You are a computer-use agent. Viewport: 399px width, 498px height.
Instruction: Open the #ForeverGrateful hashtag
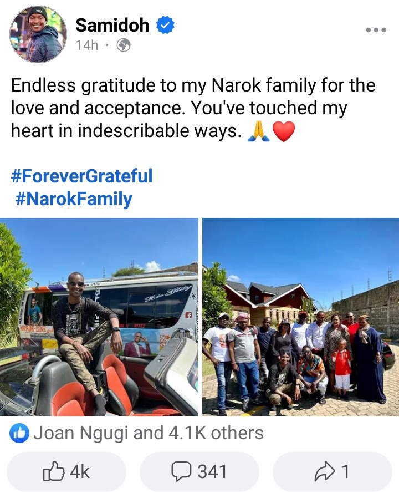pos(81,176)
